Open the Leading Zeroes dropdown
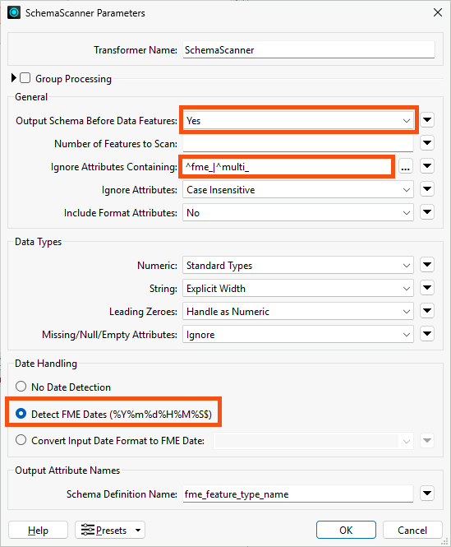Screen dimensions: 451x547 298,312
